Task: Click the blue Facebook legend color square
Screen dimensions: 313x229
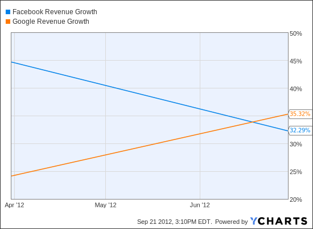Action: [8, 12]
